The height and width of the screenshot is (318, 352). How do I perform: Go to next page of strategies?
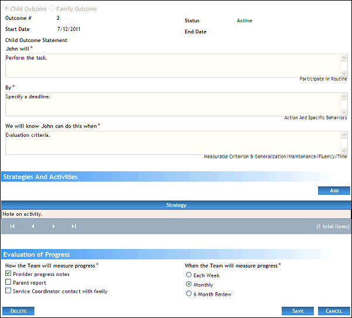[x=53, y=226]
